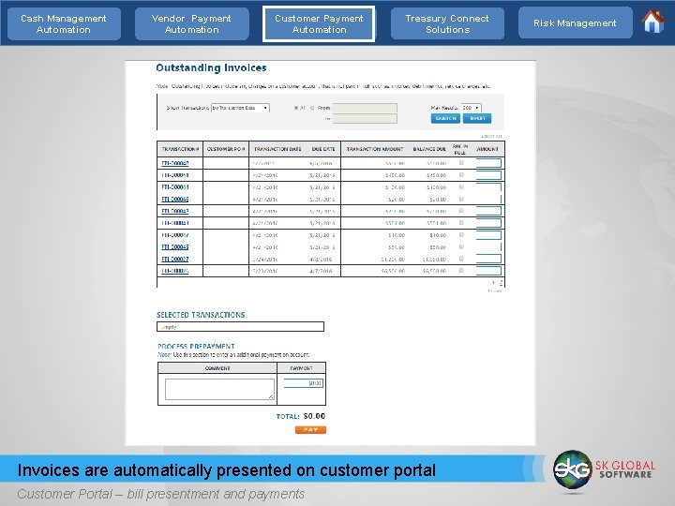Click the Transaction # column header
This screenshot has height=506, width=675.
coord(180,149)
